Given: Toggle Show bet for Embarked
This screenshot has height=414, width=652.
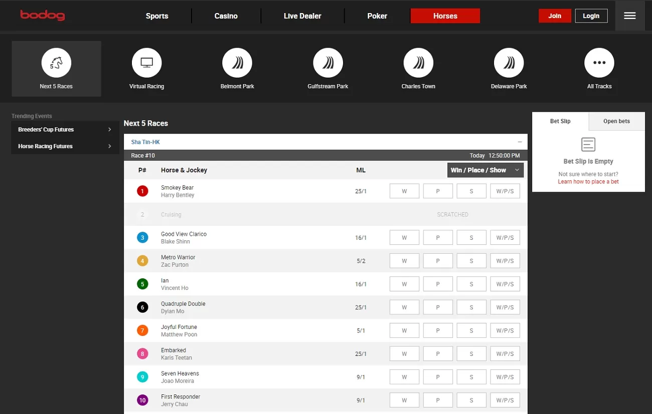Looking at the screenshot, I should coord(471,354).
